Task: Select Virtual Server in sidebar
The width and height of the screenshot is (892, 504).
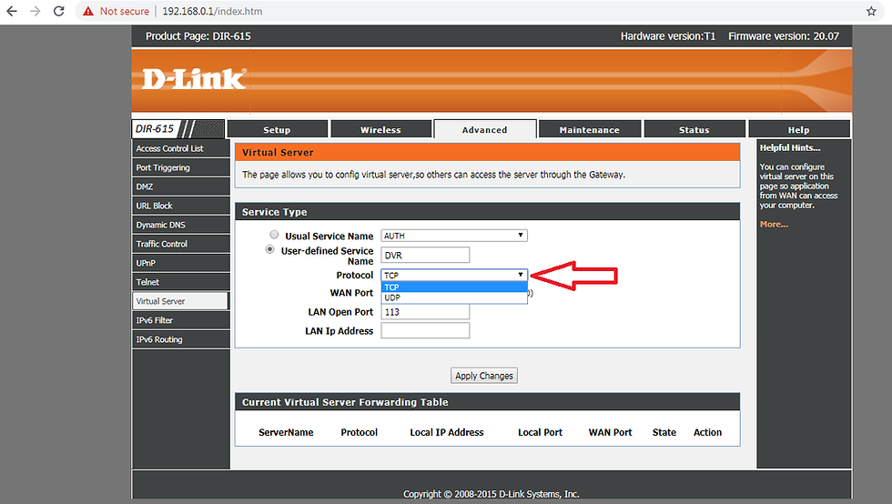Action: (180, 301)
